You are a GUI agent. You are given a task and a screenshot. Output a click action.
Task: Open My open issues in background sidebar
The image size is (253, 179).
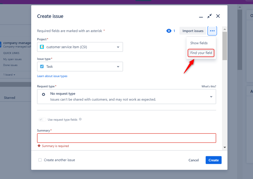(x=12, y=59)
